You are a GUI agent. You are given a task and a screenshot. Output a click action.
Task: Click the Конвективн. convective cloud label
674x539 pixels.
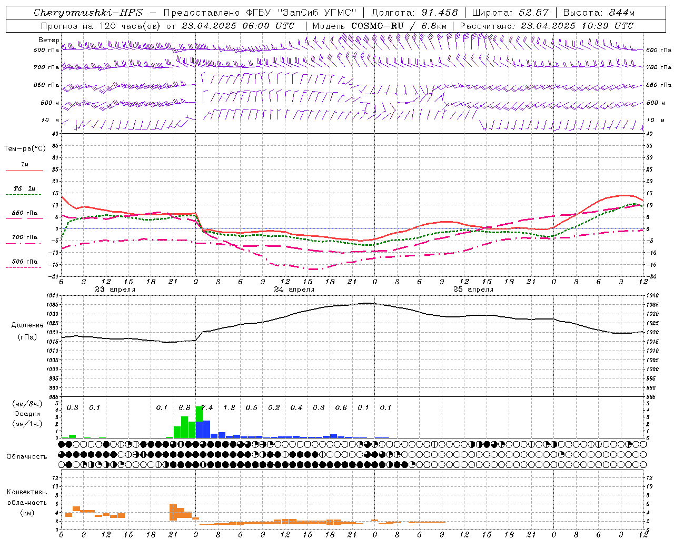(27, 492)
